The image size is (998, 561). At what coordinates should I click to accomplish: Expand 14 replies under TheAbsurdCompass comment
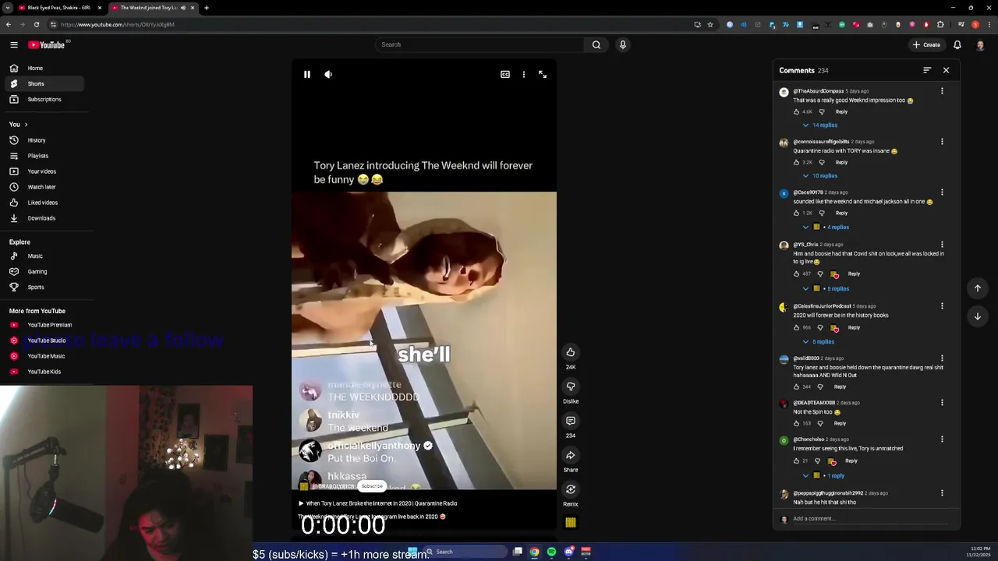point(820,125)
